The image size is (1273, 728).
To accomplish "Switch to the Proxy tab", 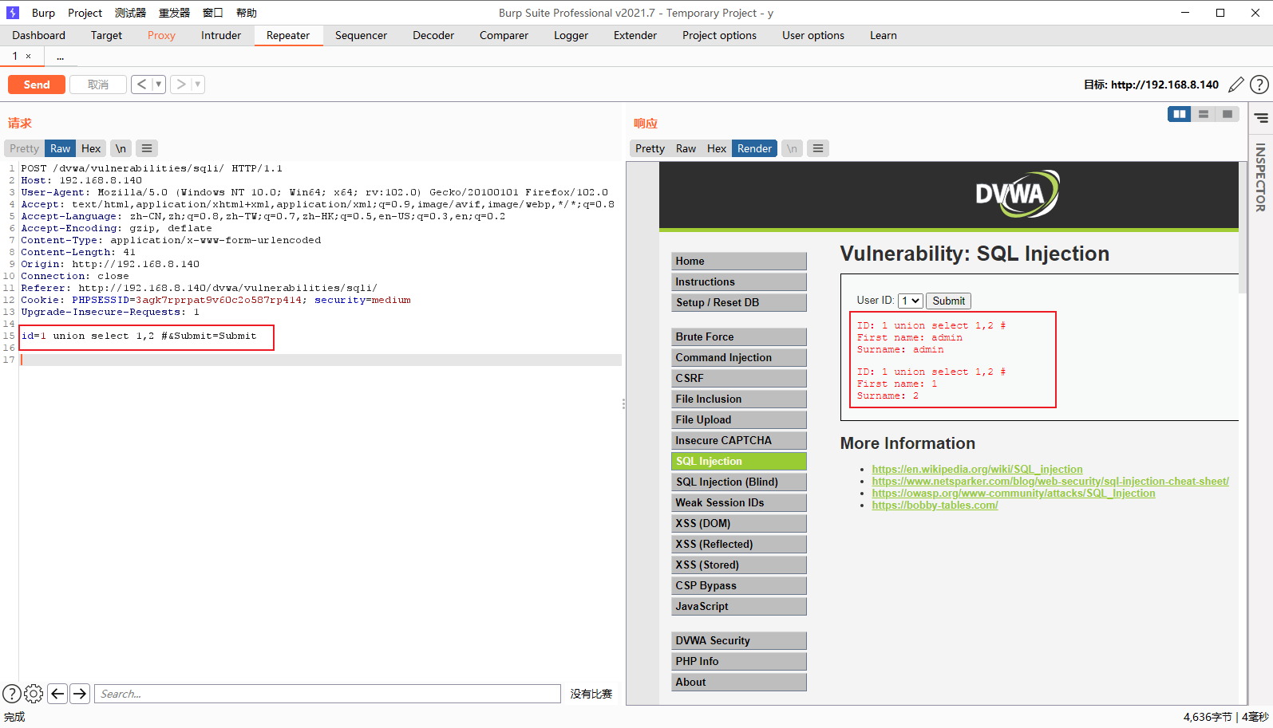I will [x=161, y=35].
